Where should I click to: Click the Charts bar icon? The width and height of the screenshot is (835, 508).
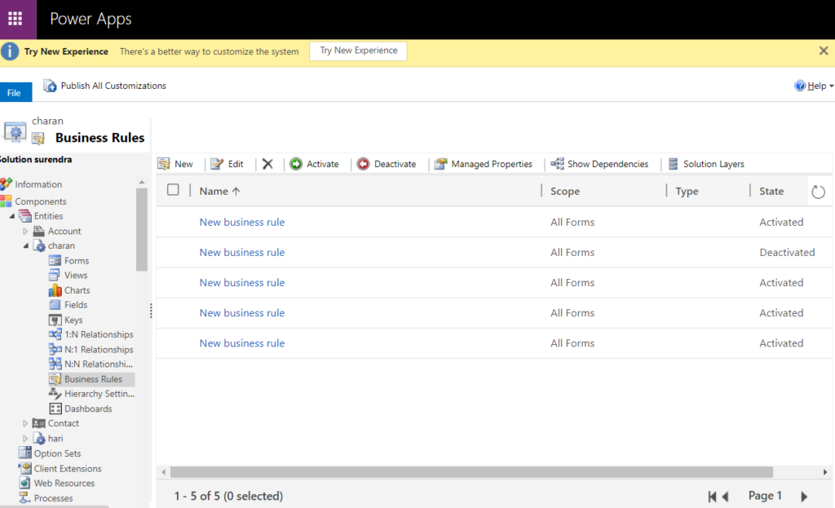tap(55, 290)
